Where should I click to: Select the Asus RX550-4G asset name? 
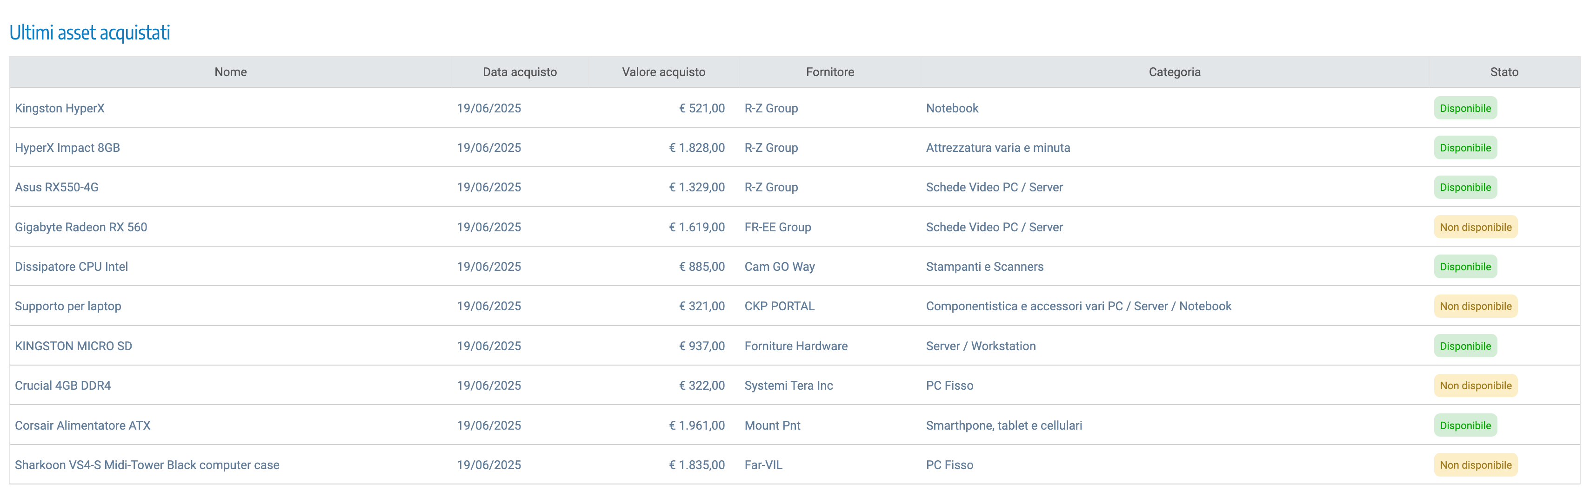click(56, 187)
